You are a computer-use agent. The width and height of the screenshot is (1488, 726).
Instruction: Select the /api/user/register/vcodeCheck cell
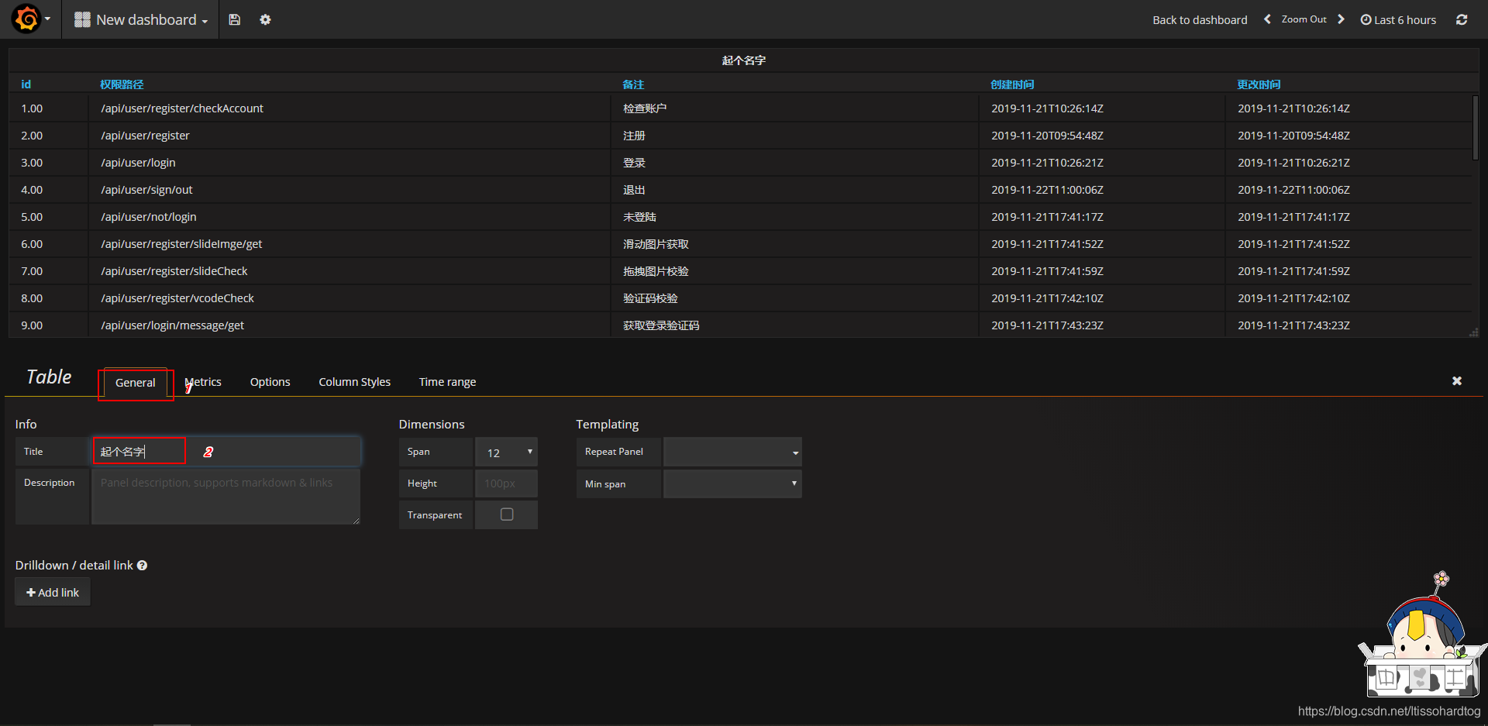(x=350, y=298)
